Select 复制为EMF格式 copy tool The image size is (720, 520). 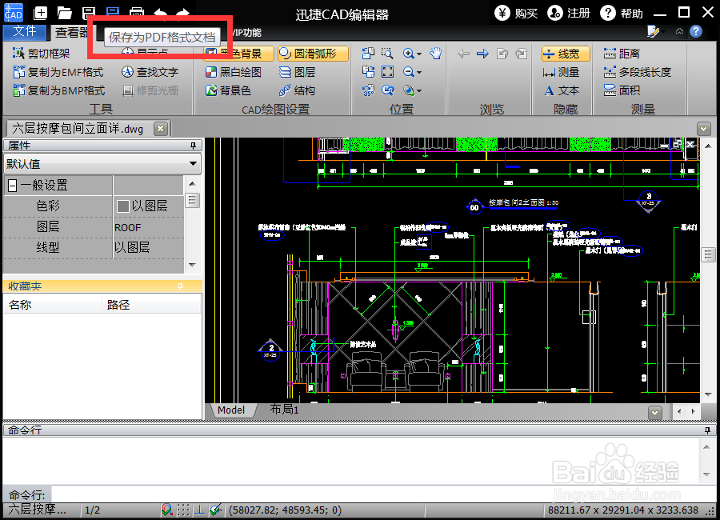coord(58,72)
